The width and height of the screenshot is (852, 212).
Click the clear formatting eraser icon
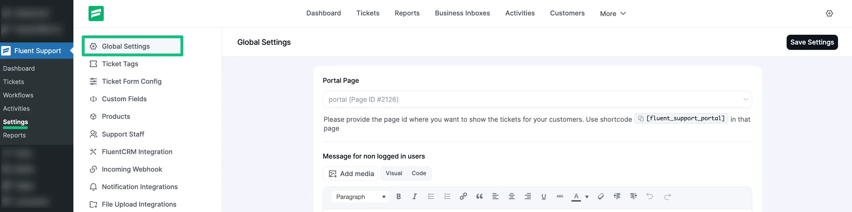pyautogui.click(x=601, y=197)
